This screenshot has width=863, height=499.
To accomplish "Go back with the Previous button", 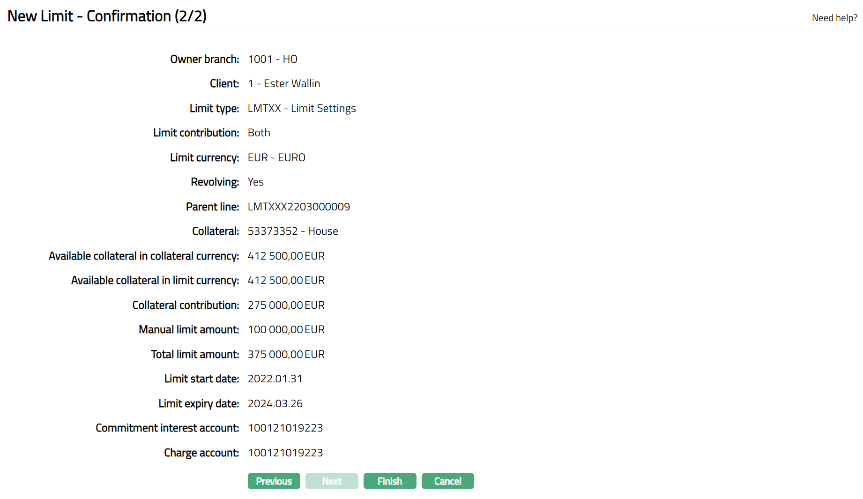I will [x=274, y=481].
